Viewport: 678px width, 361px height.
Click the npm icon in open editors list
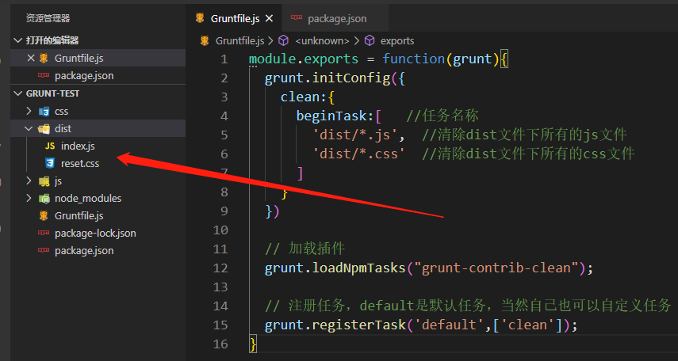tap(44, 75)
